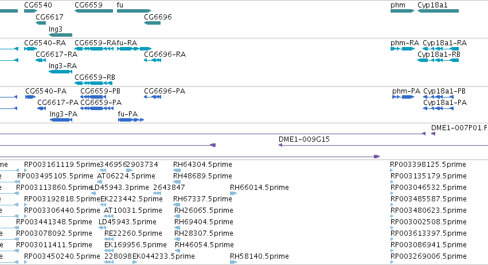Select EST EK223442.5prime
Image resolution: width=488 pixels, height=265 pixels.
point(131,199)
